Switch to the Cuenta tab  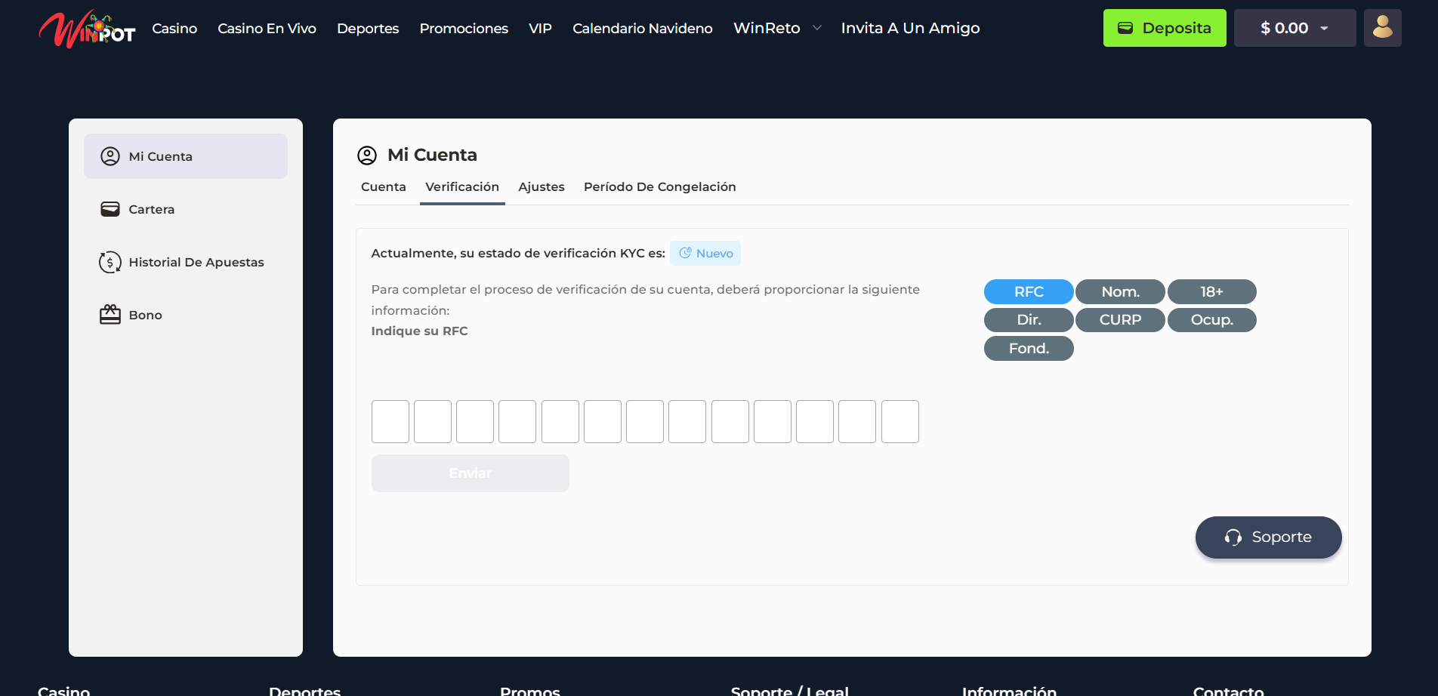pyautogui.click(x=384, y=187)
